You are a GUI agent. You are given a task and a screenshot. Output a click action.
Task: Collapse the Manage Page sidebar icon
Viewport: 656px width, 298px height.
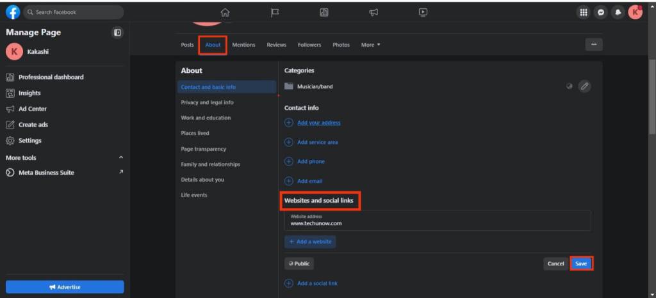pos(118,32)
